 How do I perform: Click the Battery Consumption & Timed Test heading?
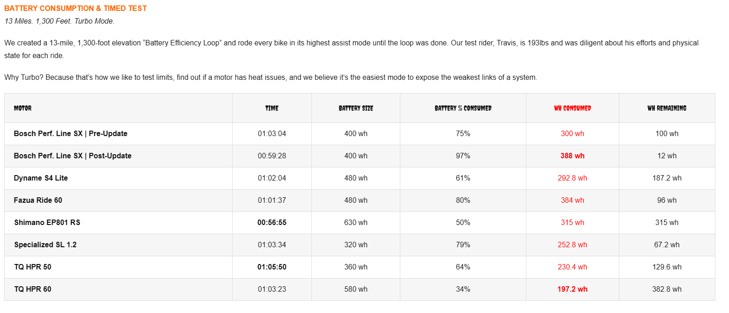point(76,8)
